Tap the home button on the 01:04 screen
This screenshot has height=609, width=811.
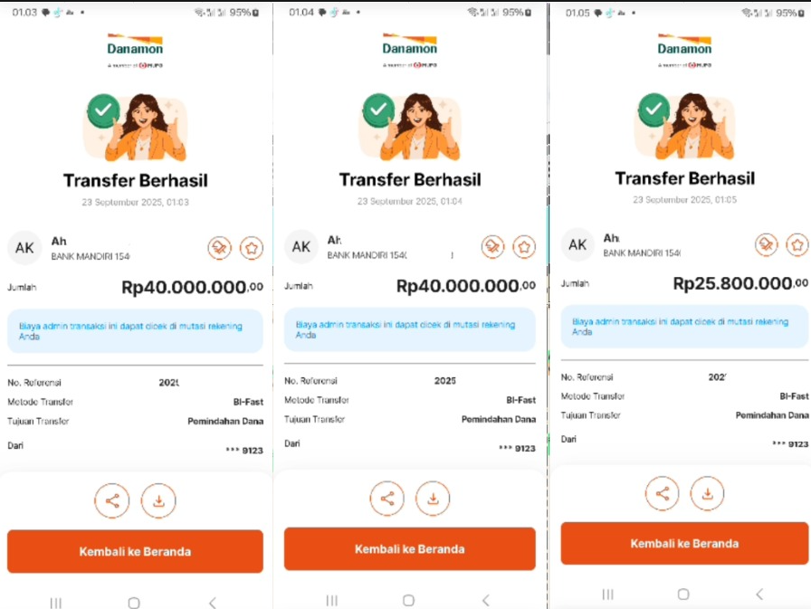(x=408, y=600)
